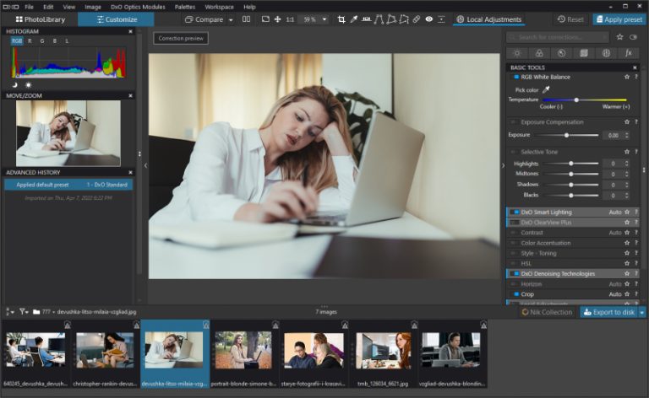This screenshot has height=398, width=649.
Task: Select the Horizon tool icon
Action: click(x=366, y=19)
